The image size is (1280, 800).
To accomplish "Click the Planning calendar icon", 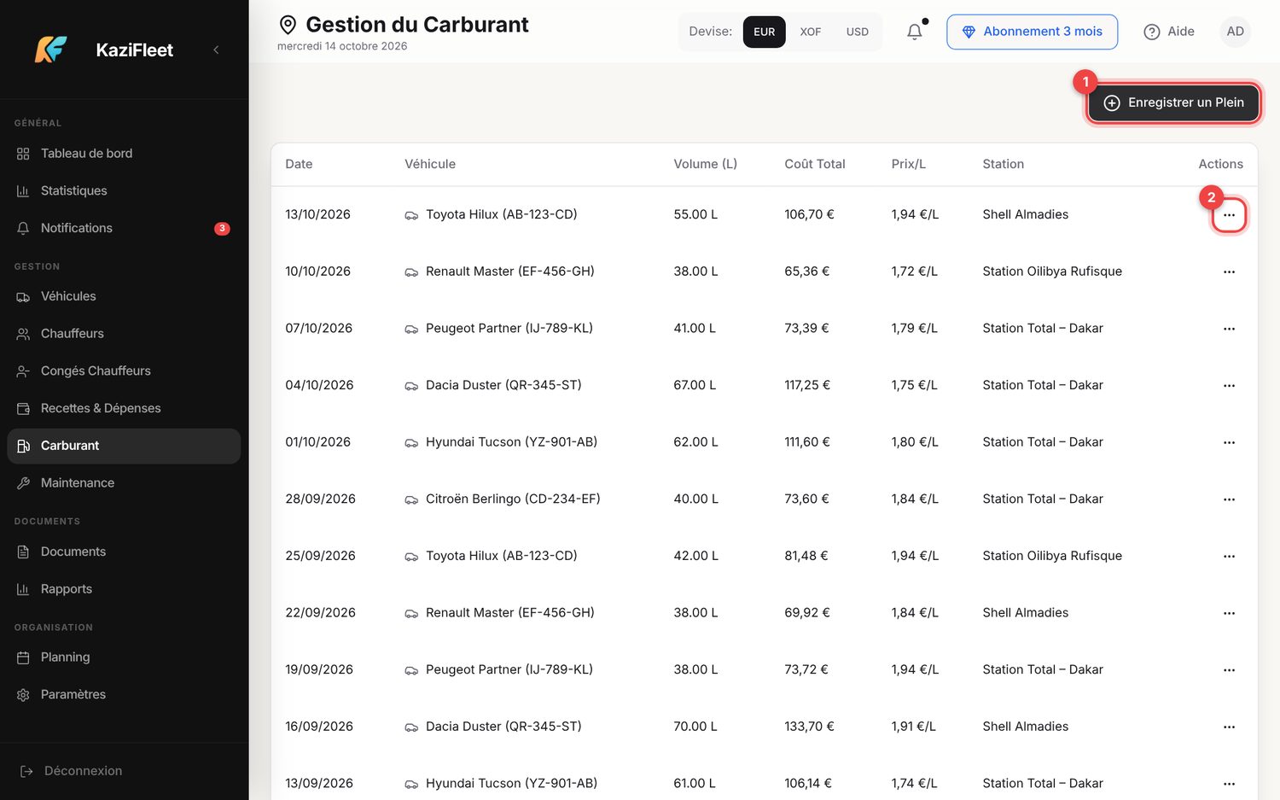I will click(23, 657).
